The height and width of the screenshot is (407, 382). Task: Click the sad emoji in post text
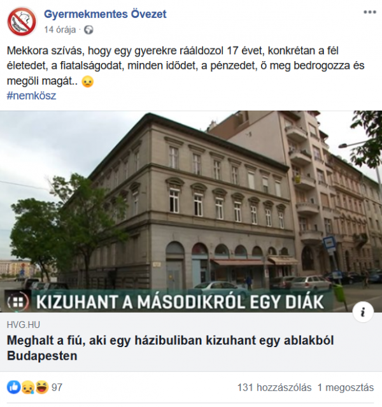[x=87, y=82]
